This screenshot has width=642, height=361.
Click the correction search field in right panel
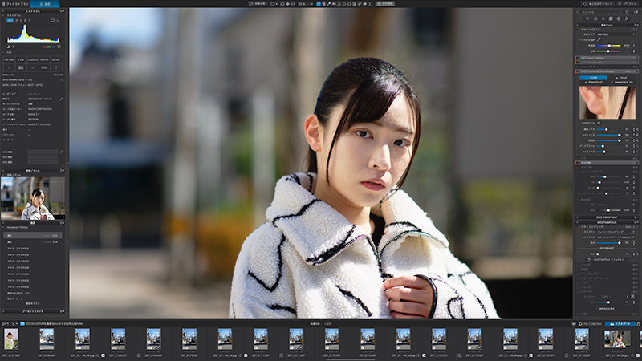point(599,12)
